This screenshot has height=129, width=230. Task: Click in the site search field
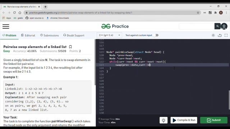[x=197, y=26]
